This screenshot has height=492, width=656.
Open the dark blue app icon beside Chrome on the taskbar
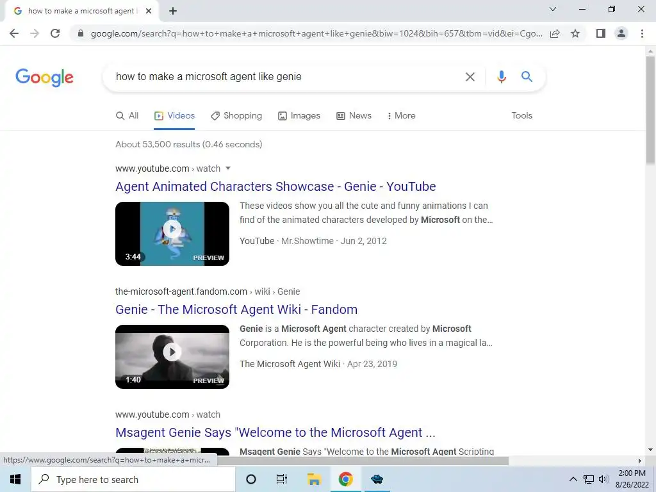(377, 479)
